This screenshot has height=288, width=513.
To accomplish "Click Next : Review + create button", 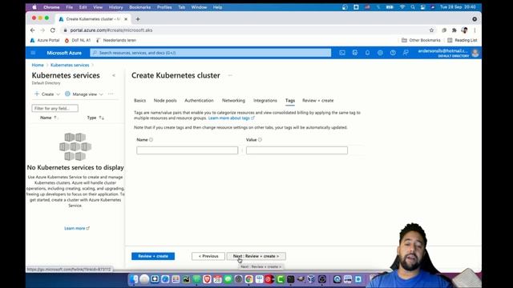I will click(256, 256).
